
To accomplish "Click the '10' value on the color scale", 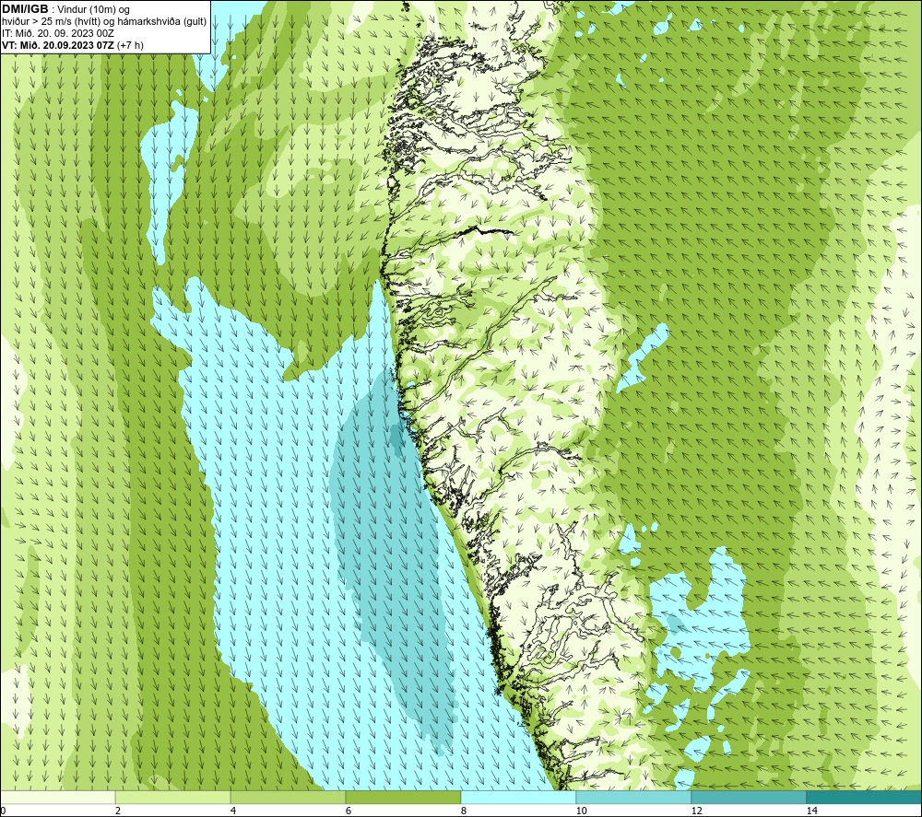I will [582, 811].
